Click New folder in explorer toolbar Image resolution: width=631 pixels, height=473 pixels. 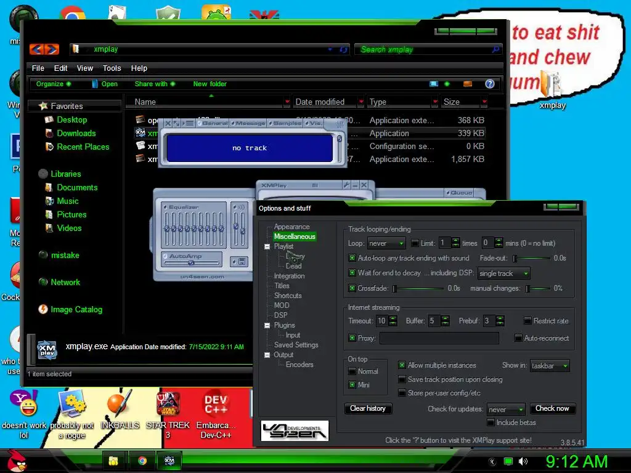[210, 84]
